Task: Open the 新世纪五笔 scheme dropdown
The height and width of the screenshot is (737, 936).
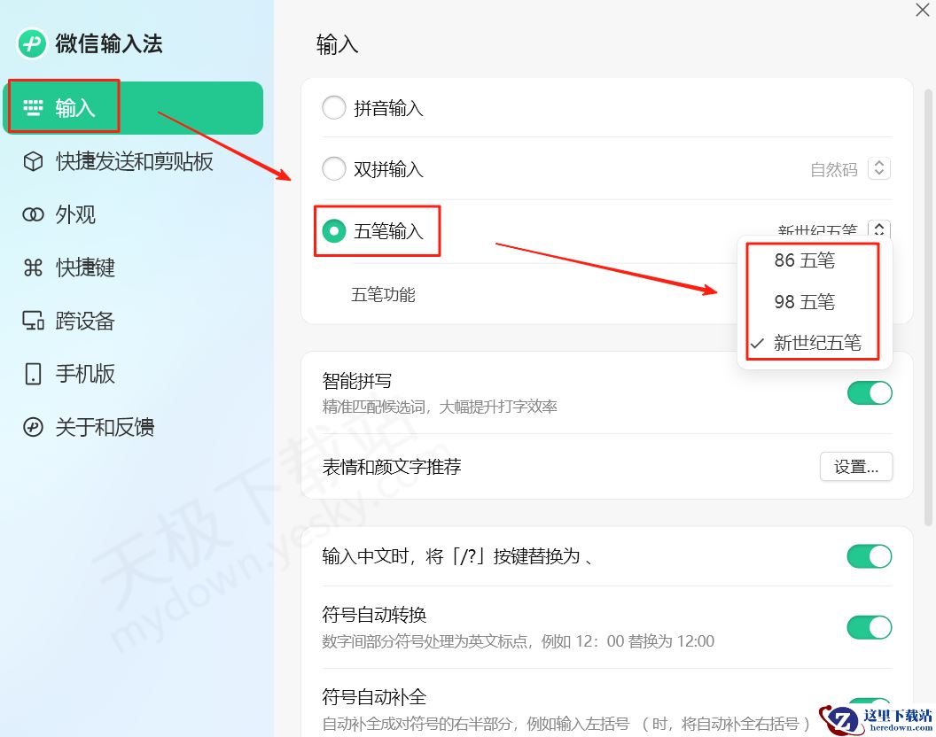Action: [x=877, y=229]
